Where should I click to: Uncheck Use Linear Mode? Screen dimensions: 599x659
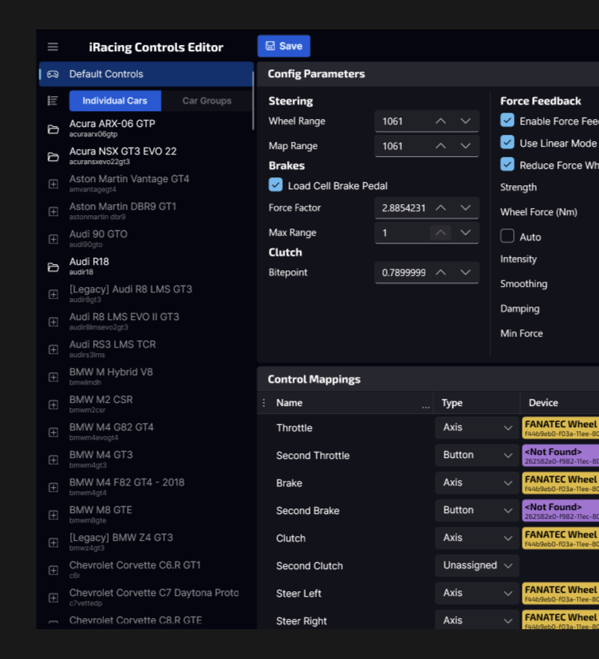coord(508,142)
